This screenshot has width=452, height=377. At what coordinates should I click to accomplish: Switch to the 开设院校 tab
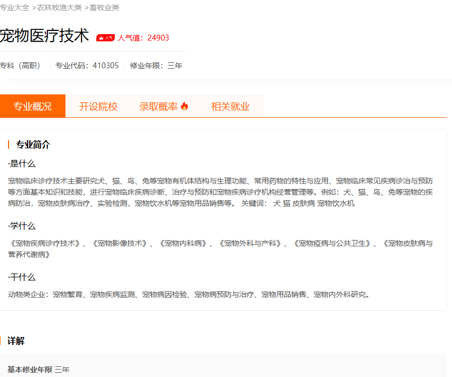tap(98, 106)
